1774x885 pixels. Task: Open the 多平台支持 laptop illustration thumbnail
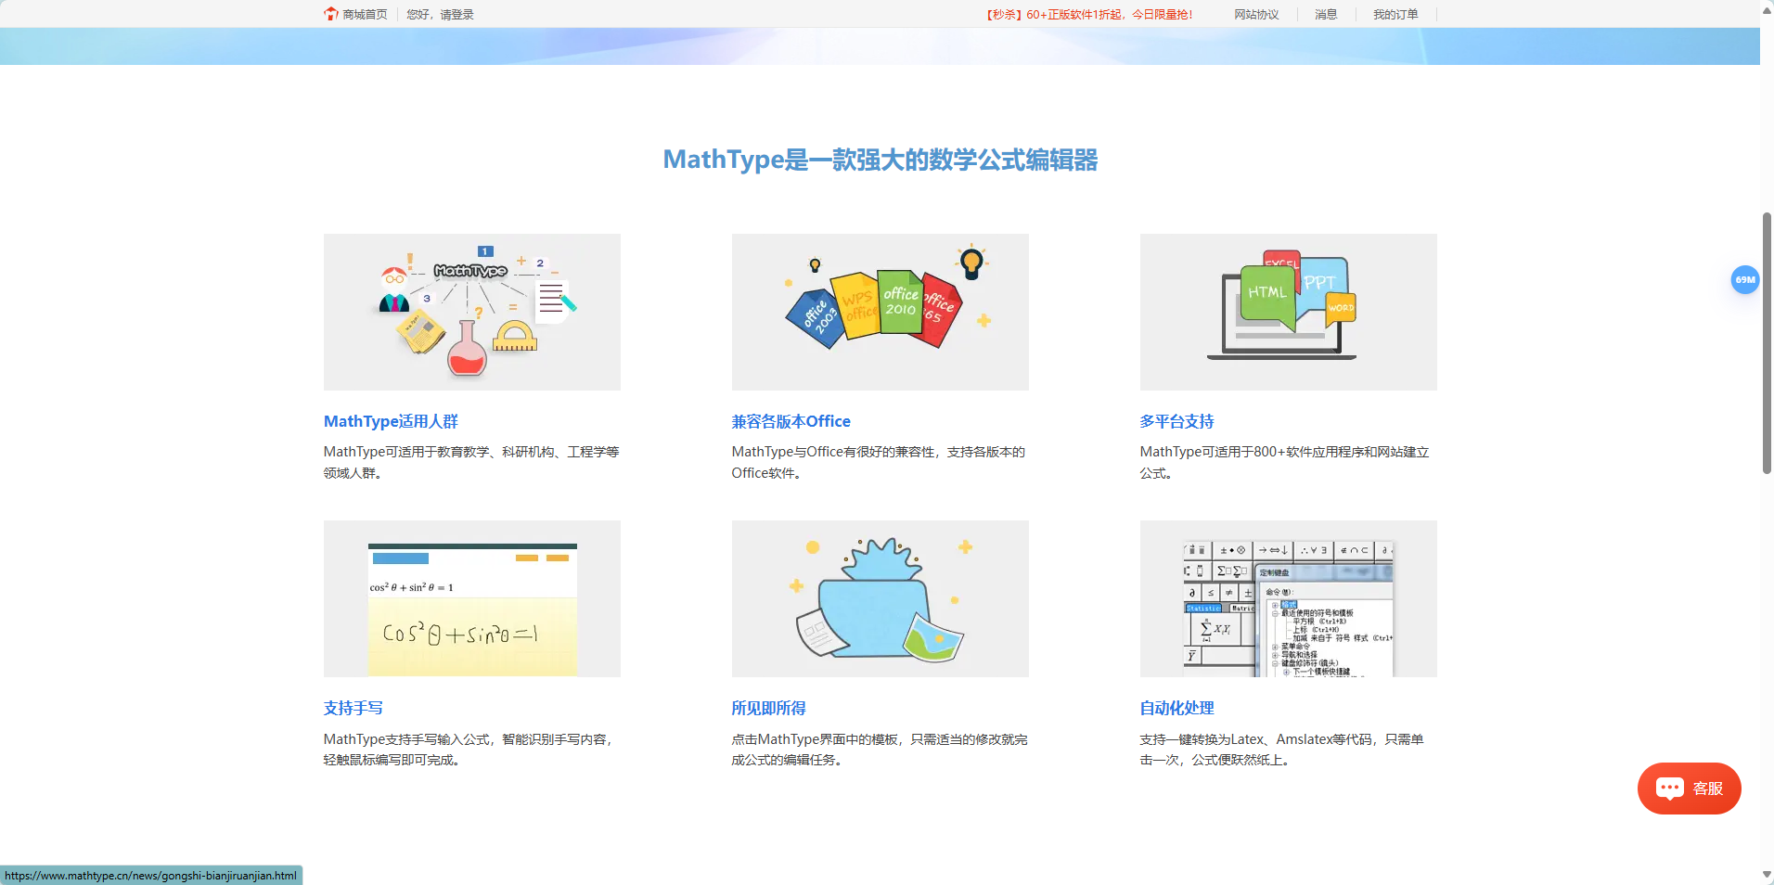pyautogui.click(x=1289, y=312)
